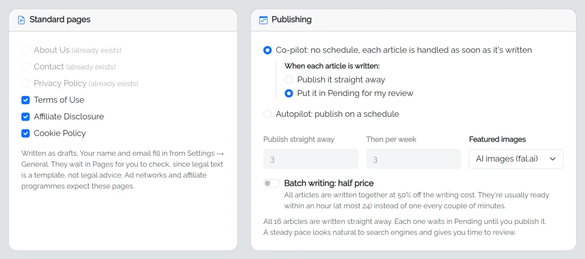Click the Affiliate Disclosure label
The height and width of the screenshot is (259, 585).
(69, 116)
